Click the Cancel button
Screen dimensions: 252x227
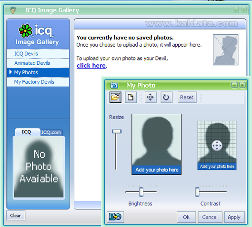[x=210, y=217]
